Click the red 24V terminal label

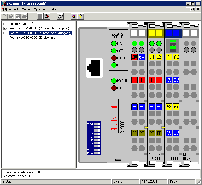134,57
